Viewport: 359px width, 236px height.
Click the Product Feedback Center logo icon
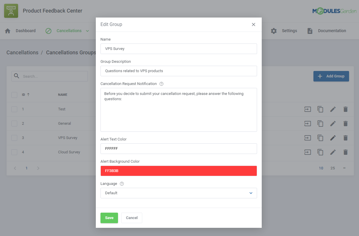11,11
